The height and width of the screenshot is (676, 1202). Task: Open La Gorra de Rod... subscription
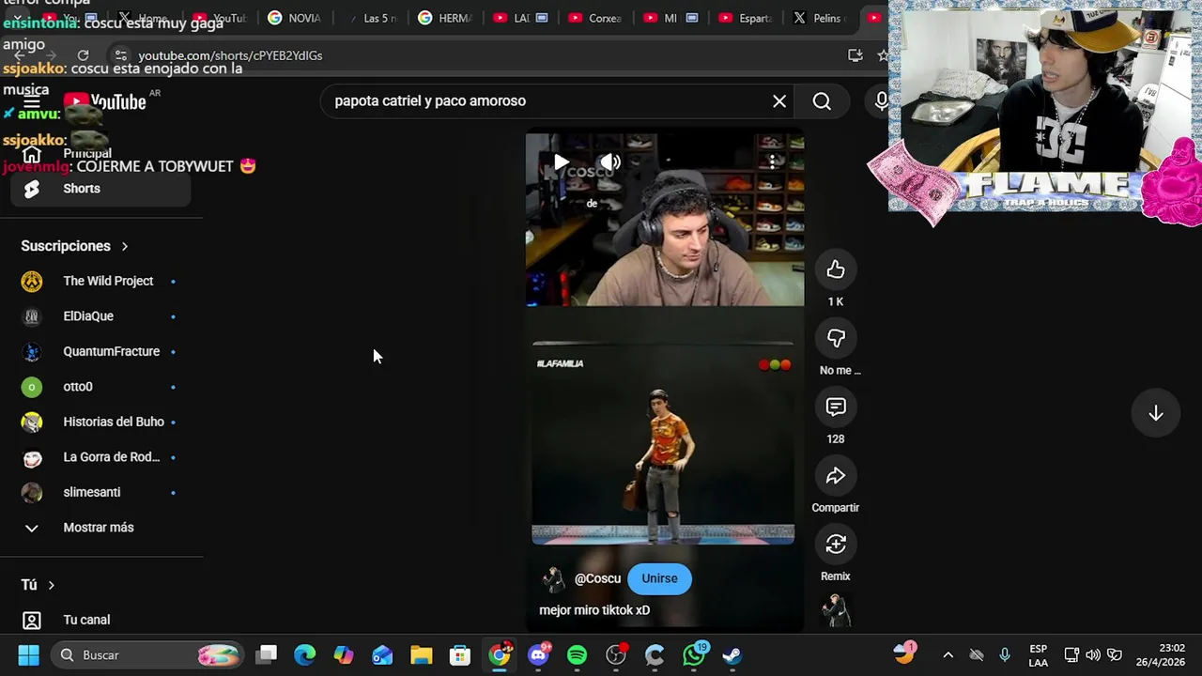coord(100,457)
